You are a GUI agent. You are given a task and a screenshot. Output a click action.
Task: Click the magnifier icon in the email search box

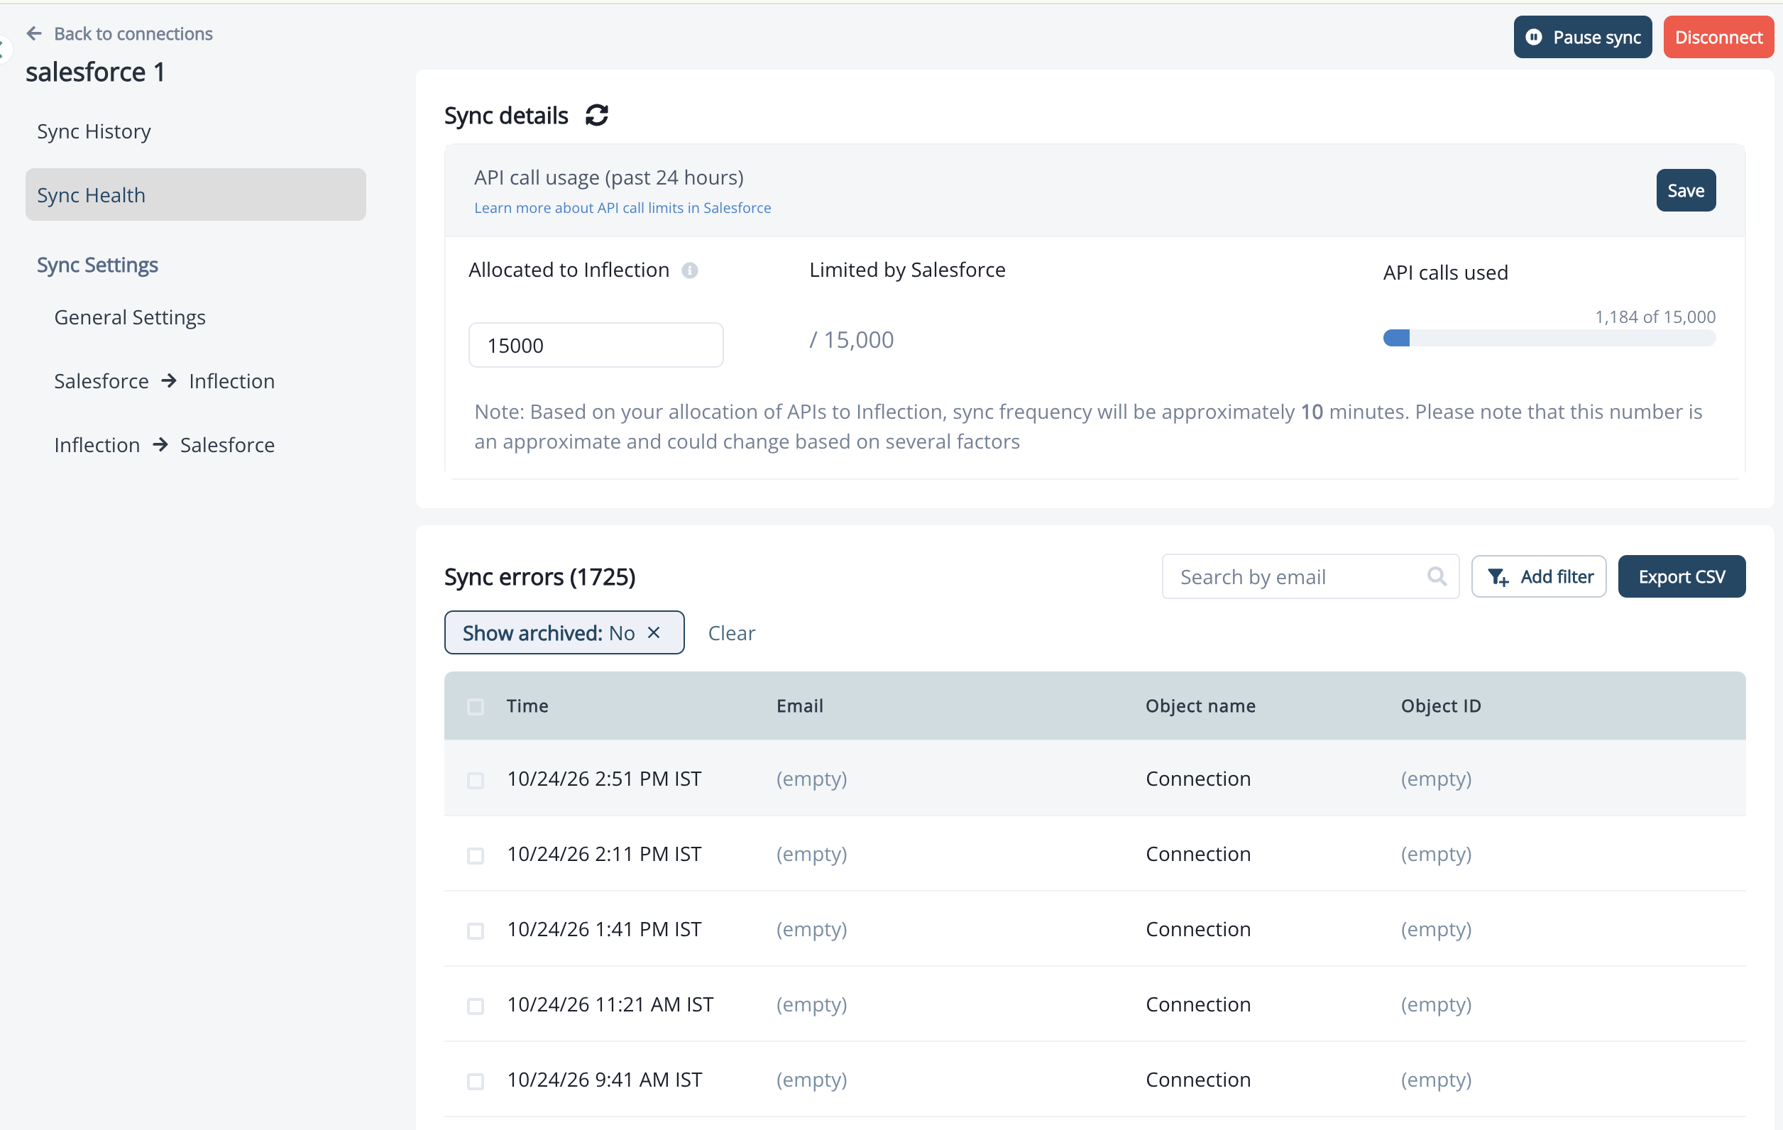point(1437,576)
